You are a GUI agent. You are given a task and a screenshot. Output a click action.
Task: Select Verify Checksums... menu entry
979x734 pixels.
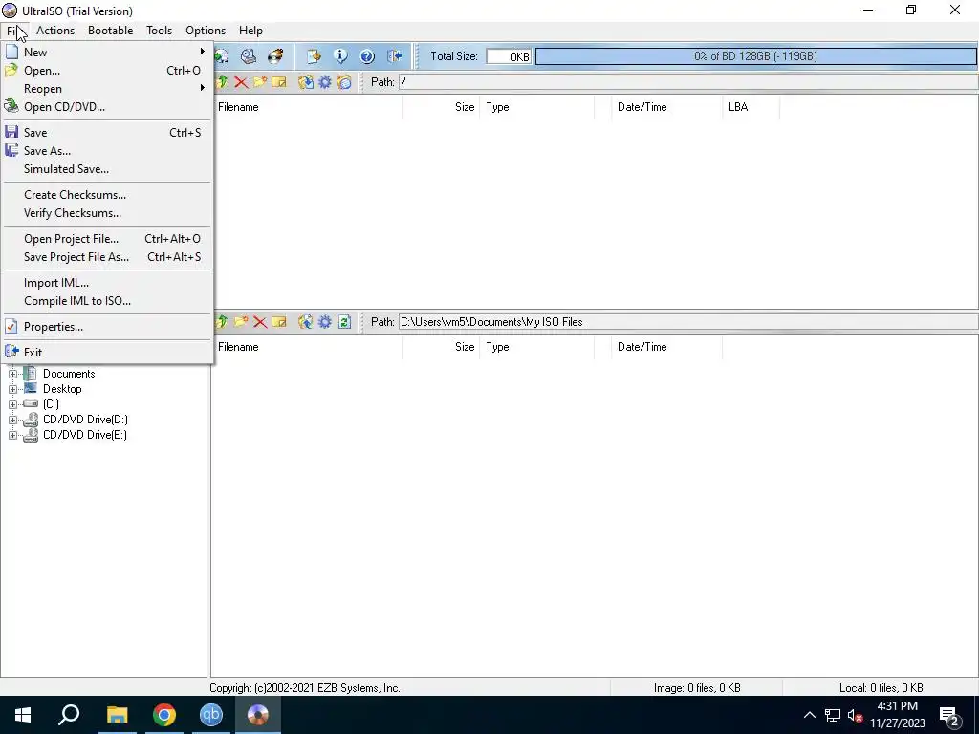pos(107,213)
